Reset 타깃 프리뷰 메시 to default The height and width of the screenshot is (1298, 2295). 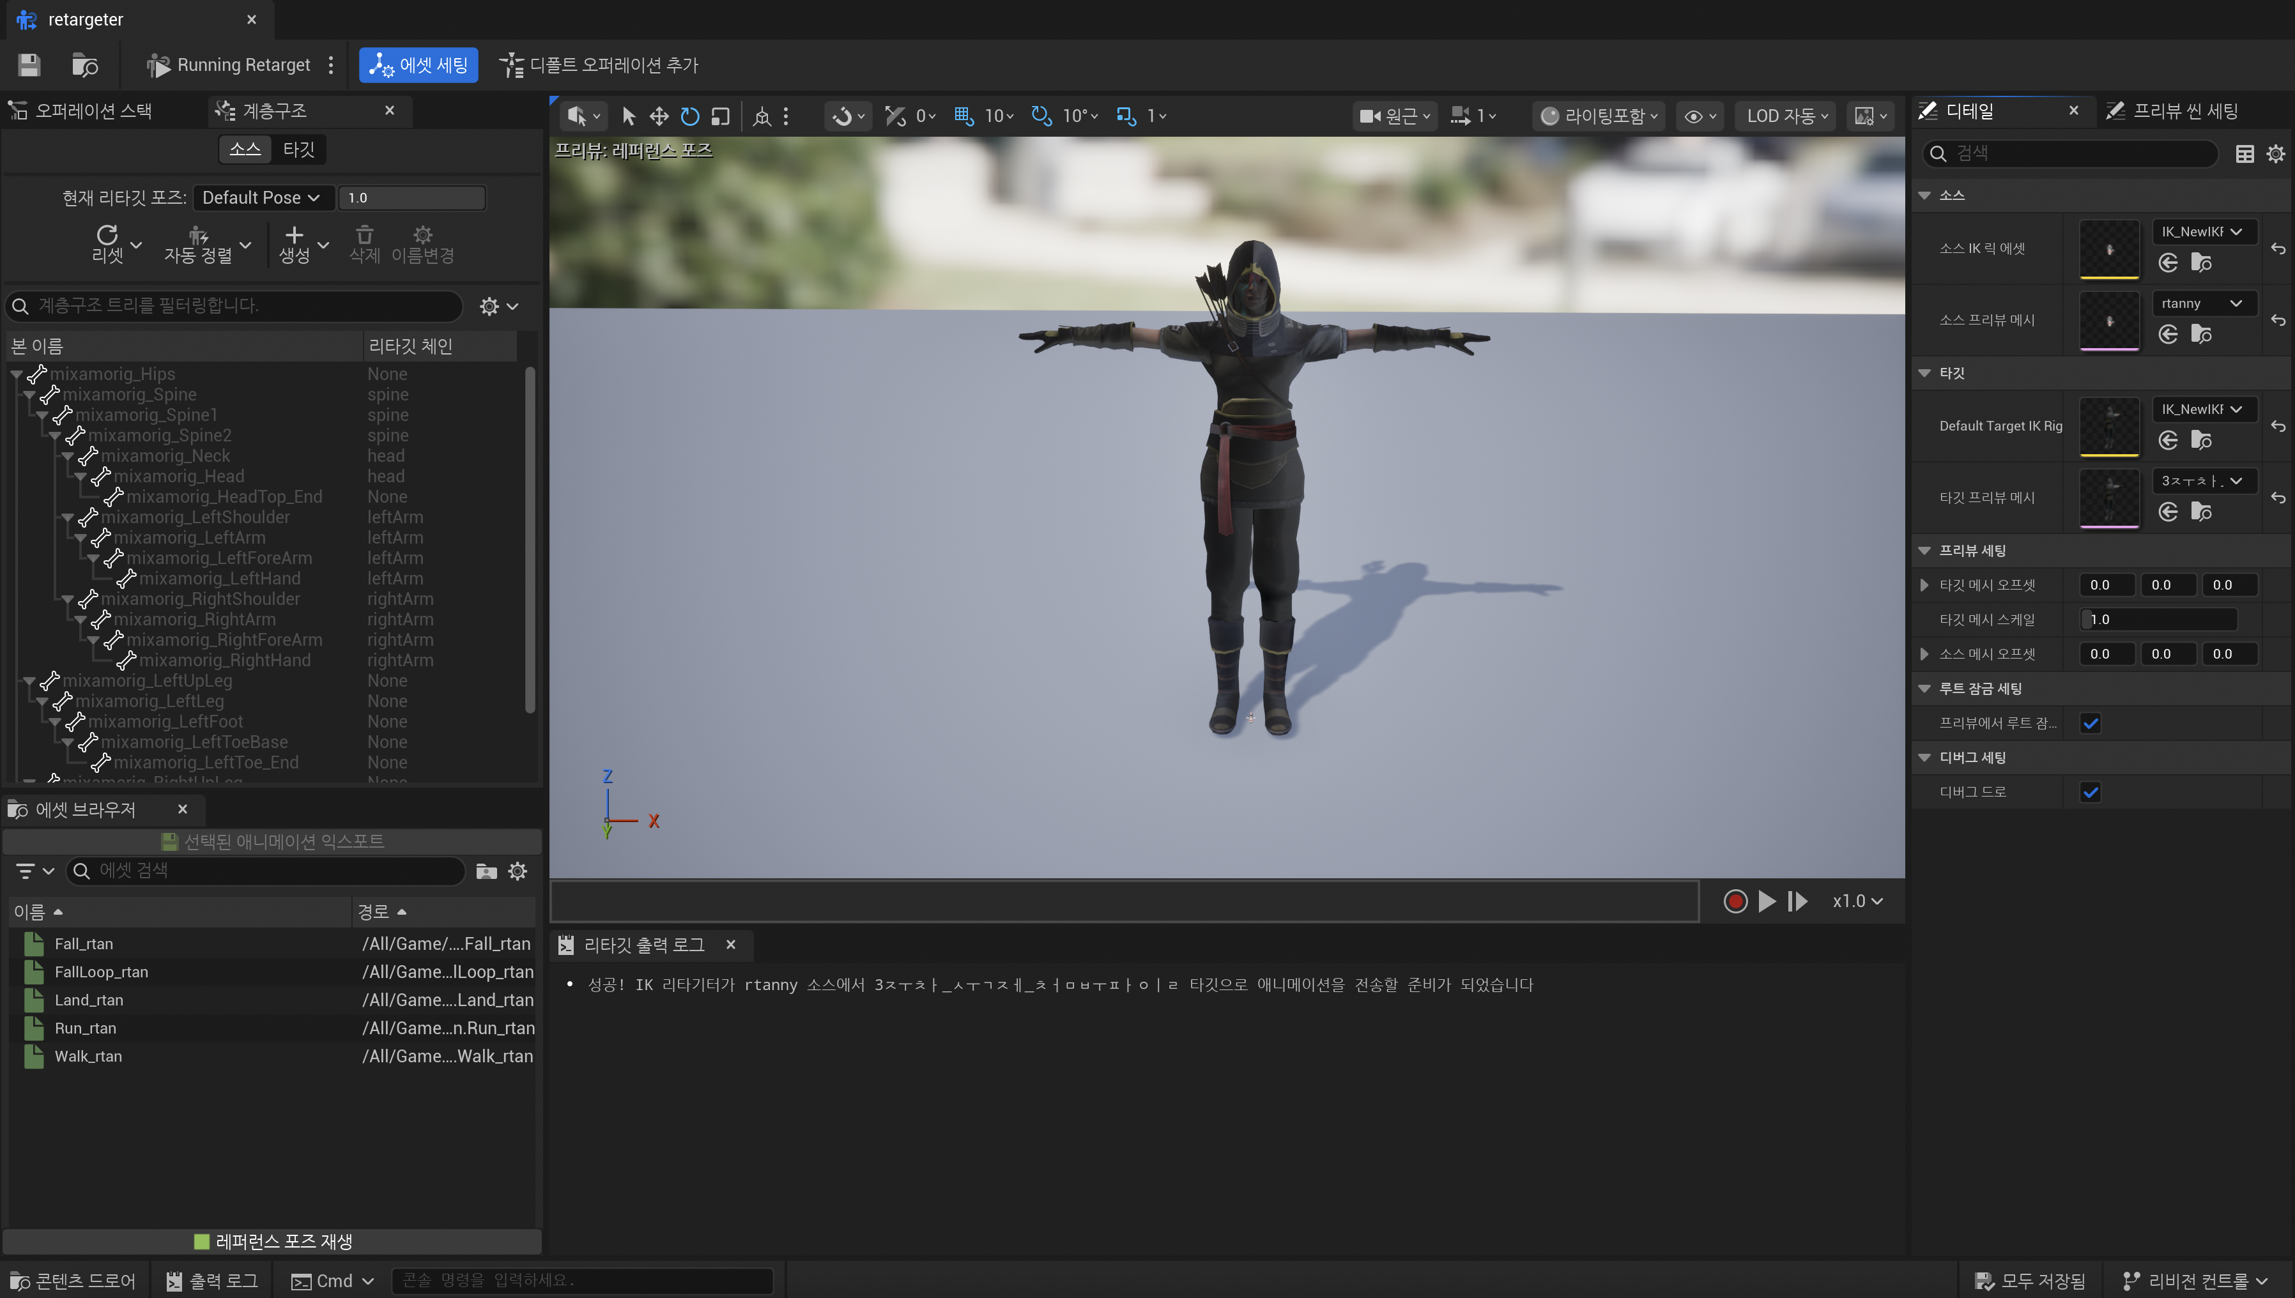click(x=2278, y=498)
